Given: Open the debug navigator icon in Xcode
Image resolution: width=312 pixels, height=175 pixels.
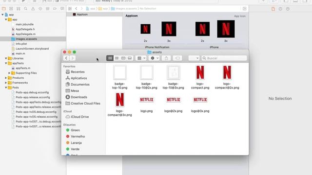Looking at the screenshot, I should coord(48,9).
